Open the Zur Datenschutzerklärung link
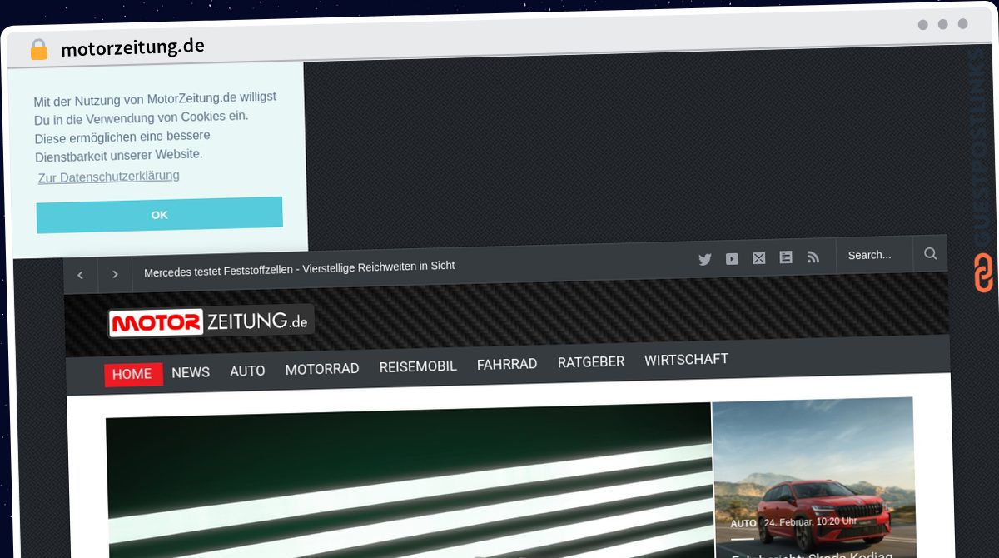The height and width of the screenshot is (558, 999). 108,177
